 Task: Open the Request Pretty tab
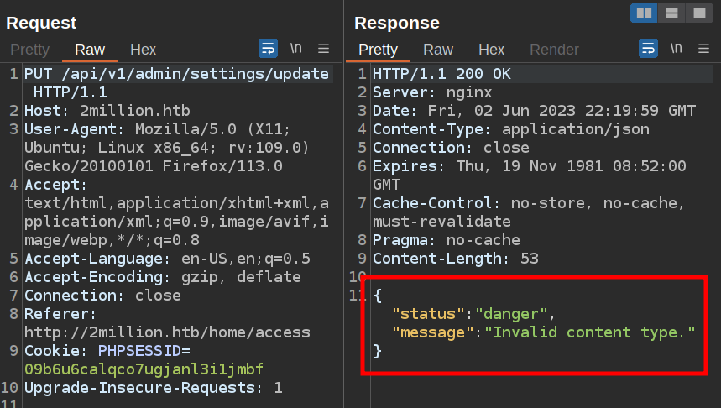pyautogui.click(x=29, y=50)
